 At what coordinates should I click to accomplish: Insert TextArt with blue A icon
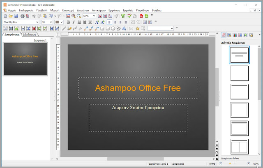124,28
